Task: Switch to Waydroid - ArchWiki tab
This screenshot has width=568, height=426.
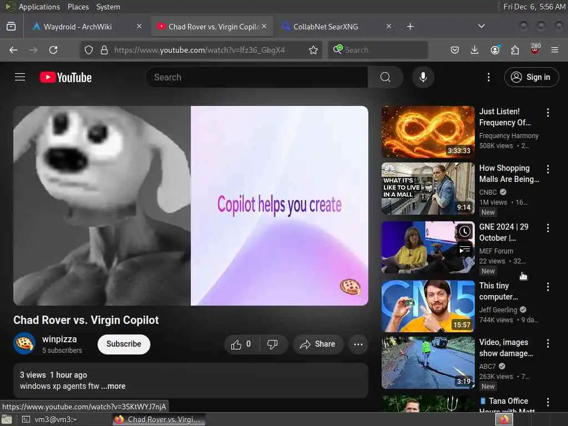Action: (77, 27)
